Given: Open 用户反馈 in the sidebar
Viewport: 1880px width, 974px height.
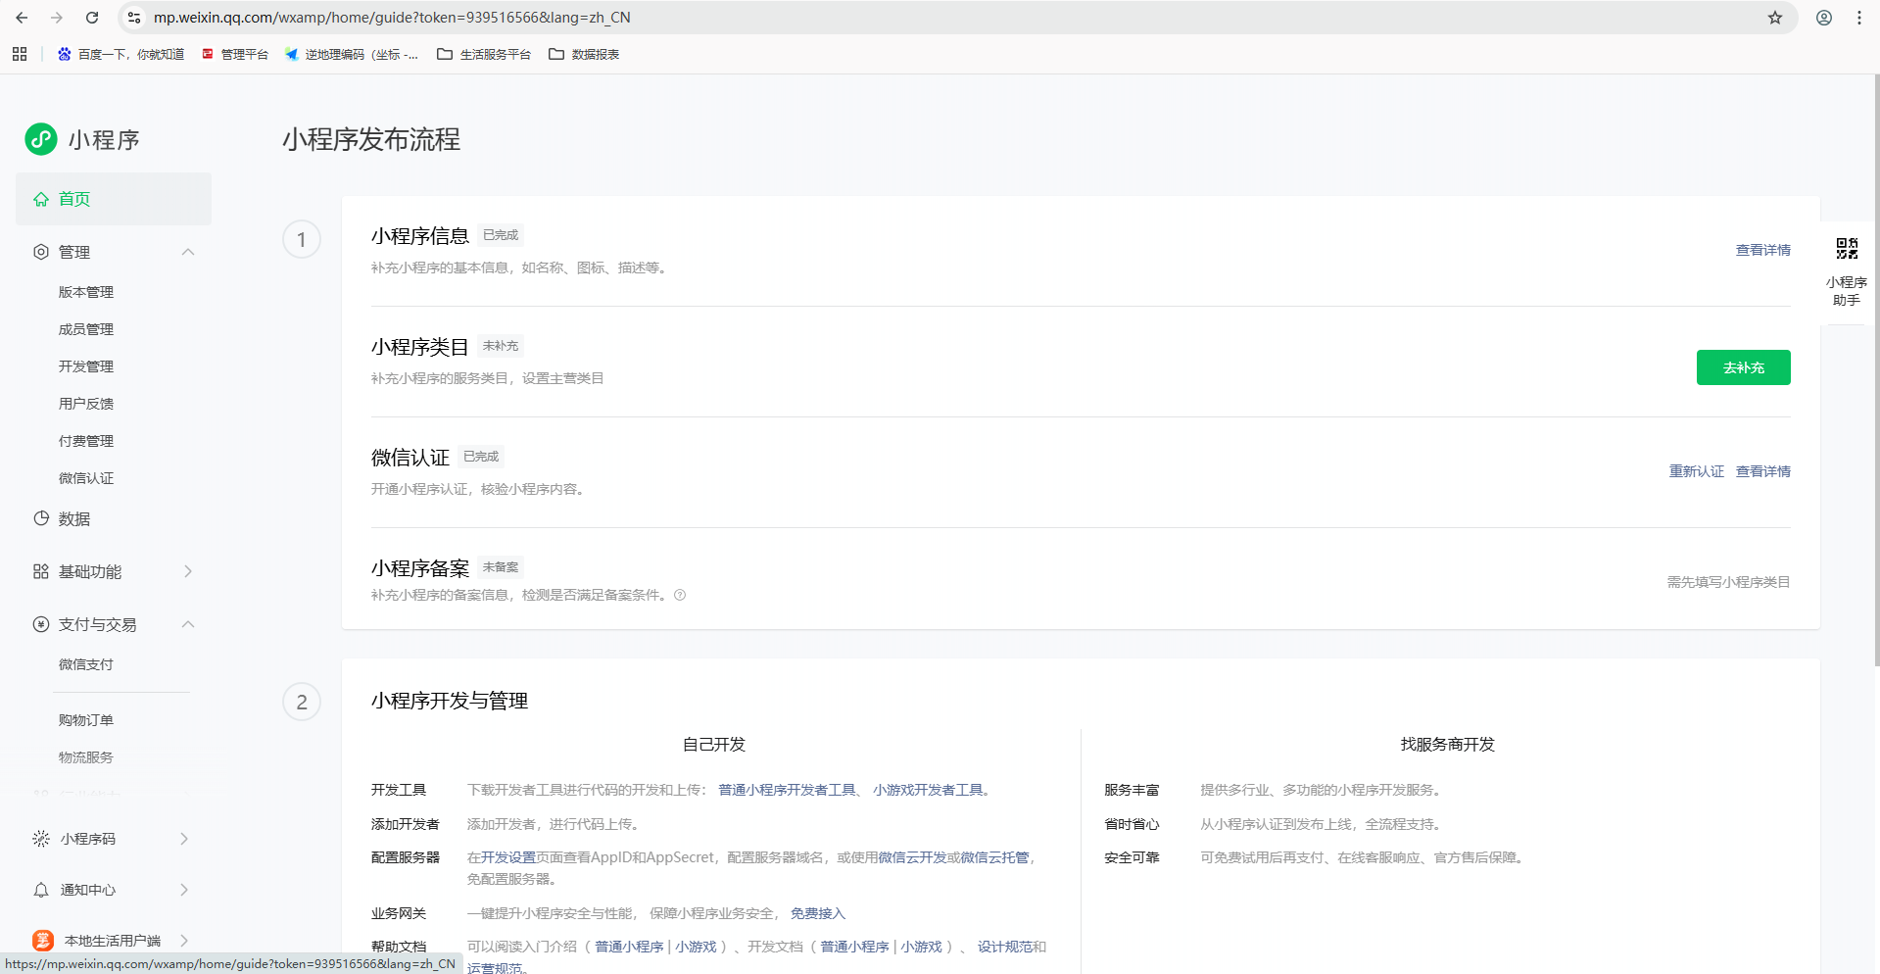Looking at the screenshot, I should [x=86, y=404].
